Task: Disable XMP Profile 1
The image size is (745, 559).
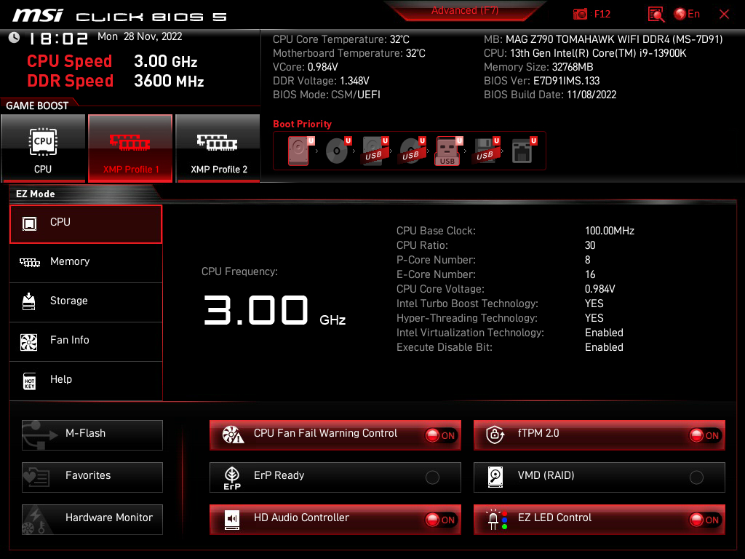Action: pyautogui.click(x=130, y=148)
